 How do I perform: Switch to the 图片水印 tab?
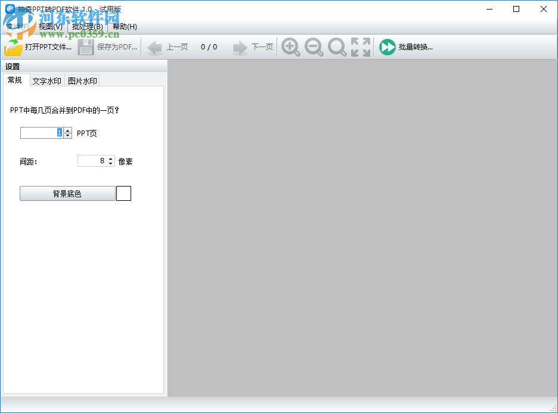pyautogui.click(x=82, y=81)
